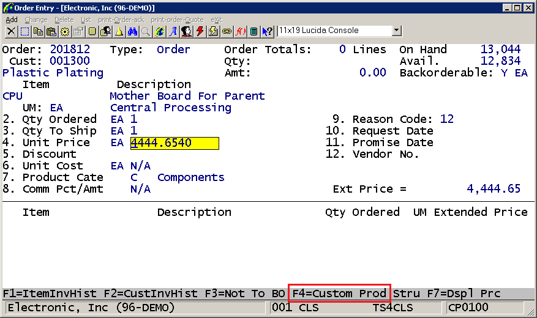Open the print-Order-ack menu
The image size is (537, 318).
pyautogui.click(x=121, y=20)
